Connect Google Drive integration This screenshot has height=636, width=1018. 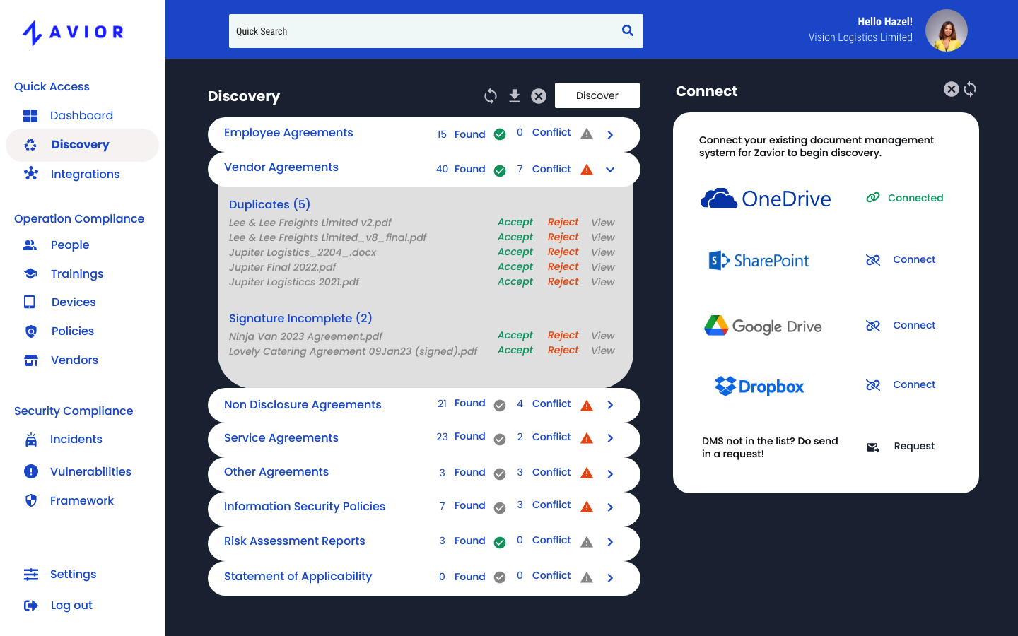coord(900,325)
